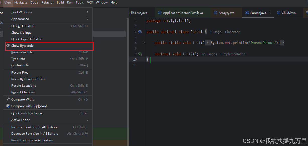Click the Compare With arrows icon
This screenshot has height=146, width=308.
click(8, 99)
